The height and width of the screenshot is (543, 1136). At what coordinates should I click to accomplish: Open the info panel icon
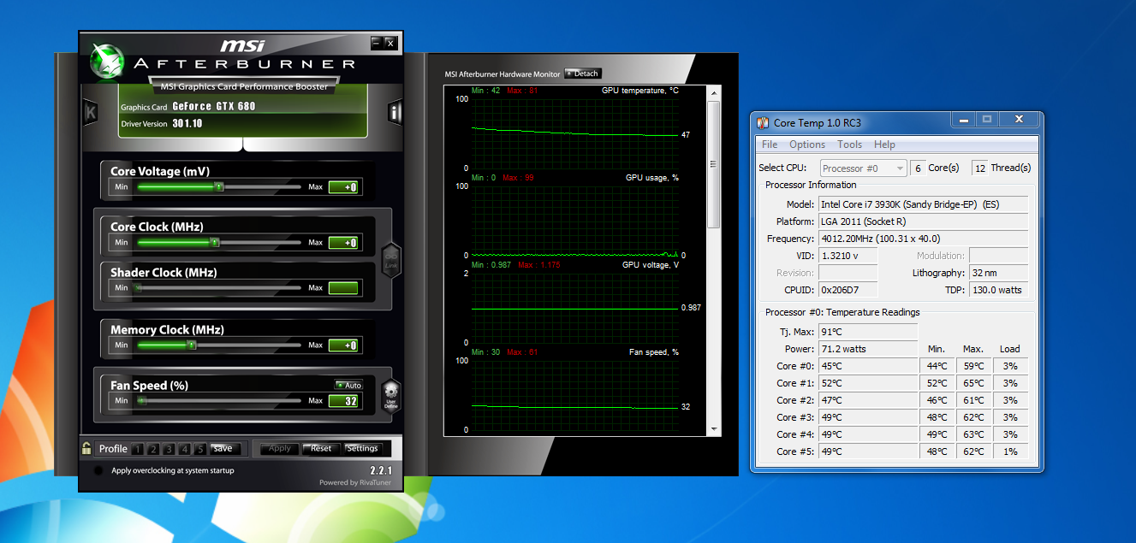(395, 112)
